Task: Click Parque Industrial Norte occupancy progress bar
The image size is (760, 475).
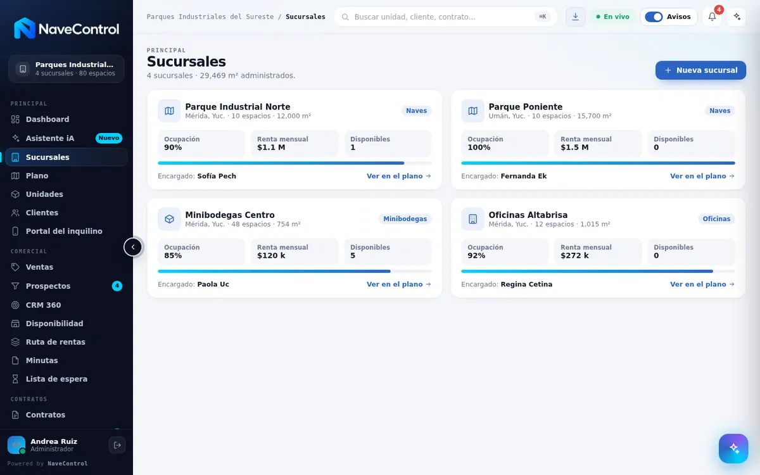Action: [x=294, y=163]
